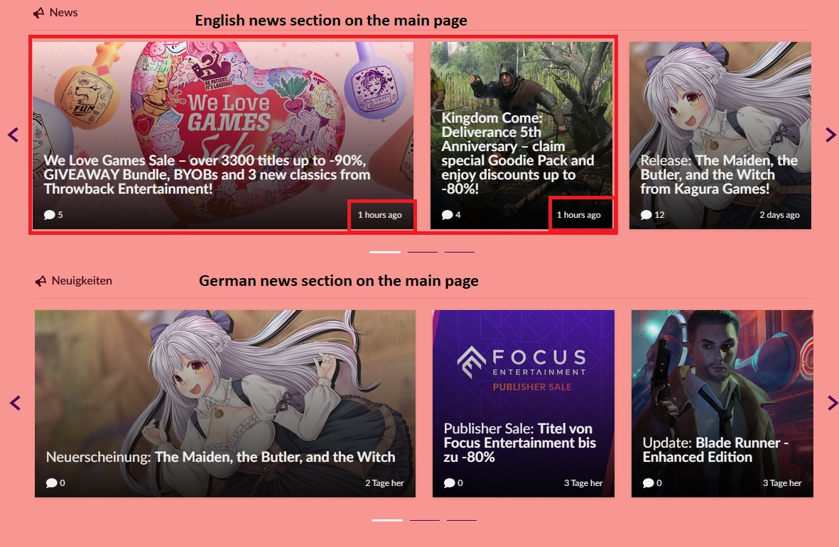Select first page indicator of English news carousel
Viewport: 839px width, 547px height.
coord(385,252)
